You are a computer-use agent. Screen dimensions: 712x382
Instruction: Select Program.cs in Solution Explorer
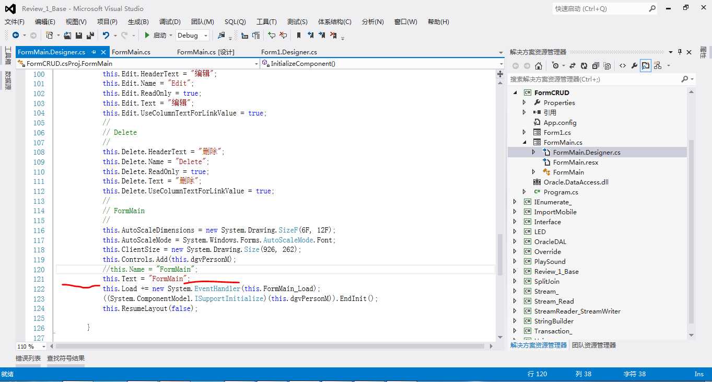tap(561, 192)
